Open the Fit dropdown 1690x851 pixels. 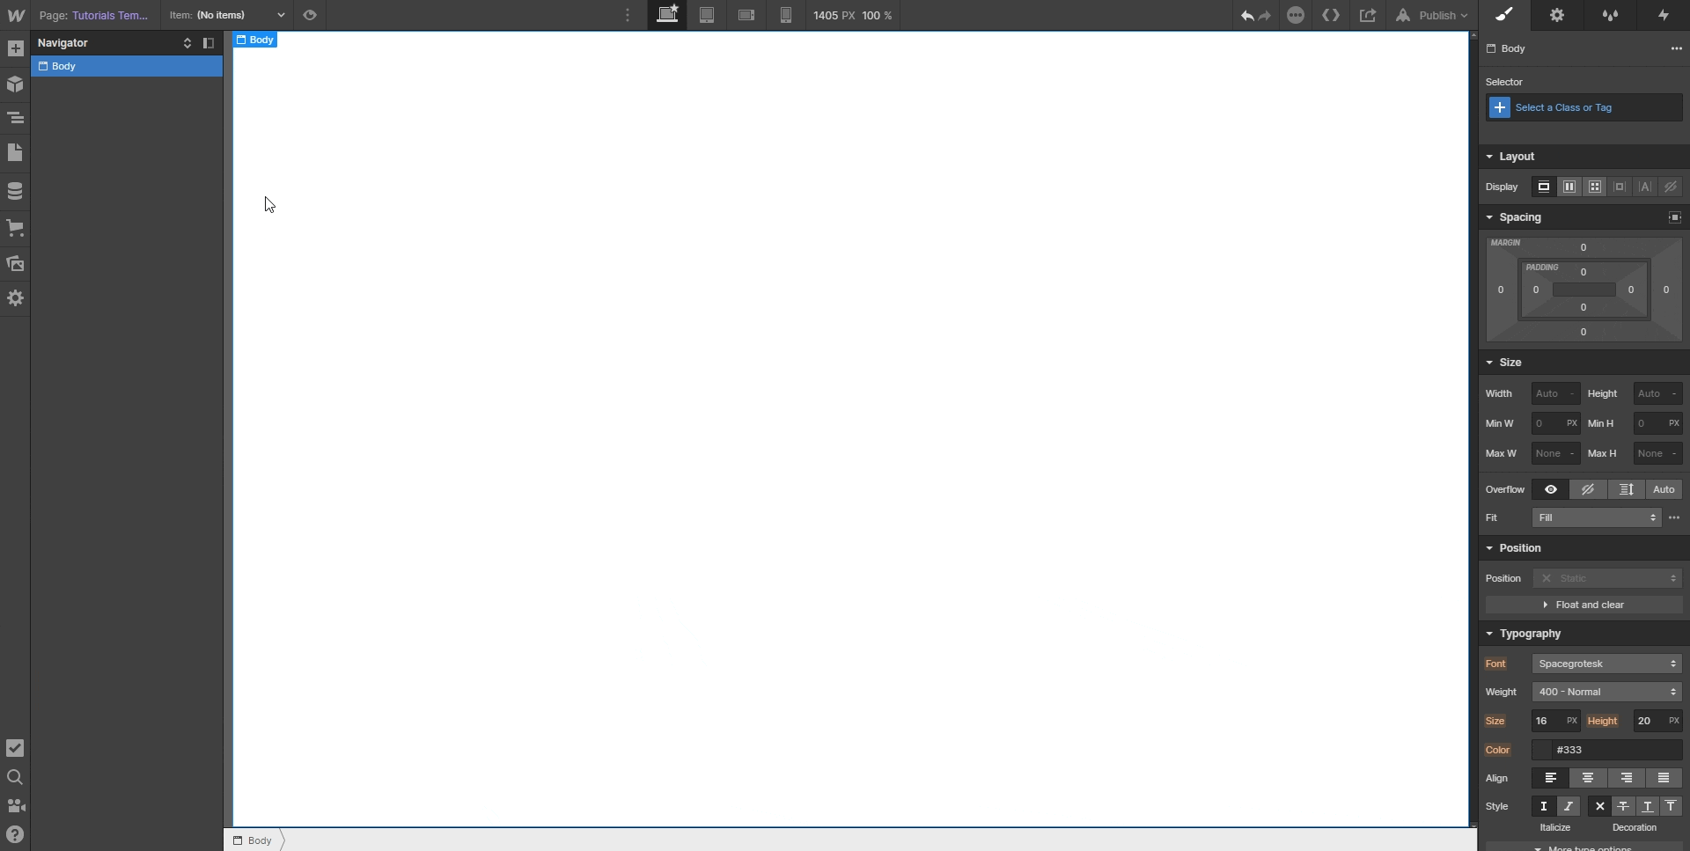coord(1597,517)
